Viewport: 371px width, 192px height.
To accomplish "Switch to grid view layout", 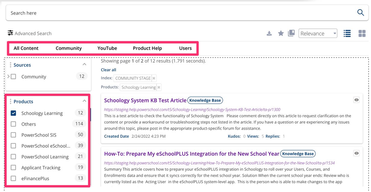I will (362, 34).
